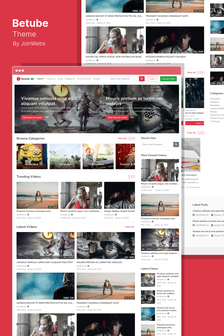224x336 pixels.
Task: Click 'Ut sit amet aliquet' movie title, back window
Action: 194,113
